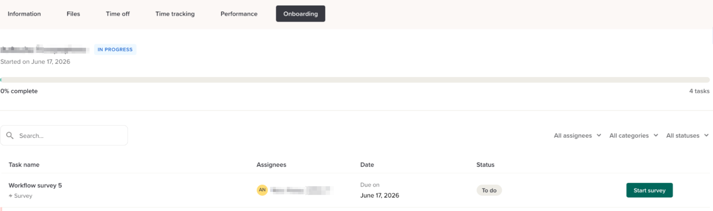
Task: Open the All assignees filter dropdown
Action: [577, 135]
